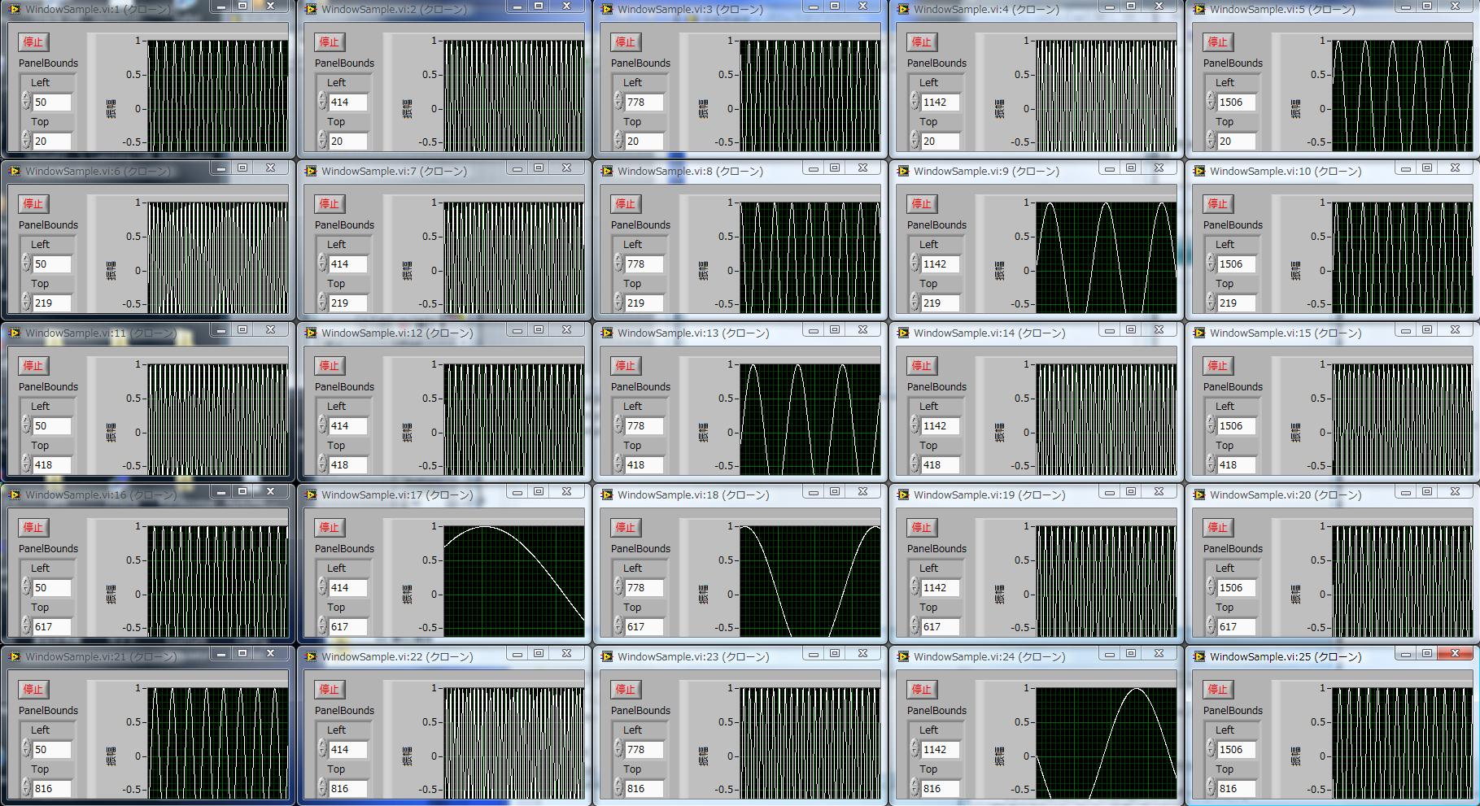1480x806 pixels.
Task: Click the VI icon in WindowSample.vi:23 title bar
Action: 607,656
